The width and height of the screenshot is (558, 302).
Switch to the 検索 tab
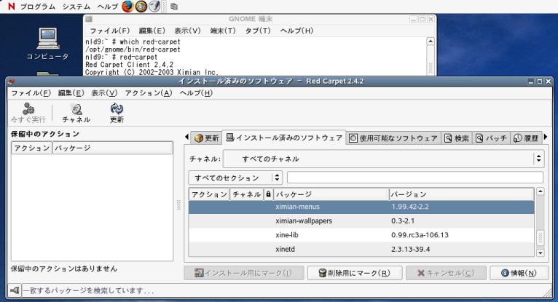(x=457, y=138)
